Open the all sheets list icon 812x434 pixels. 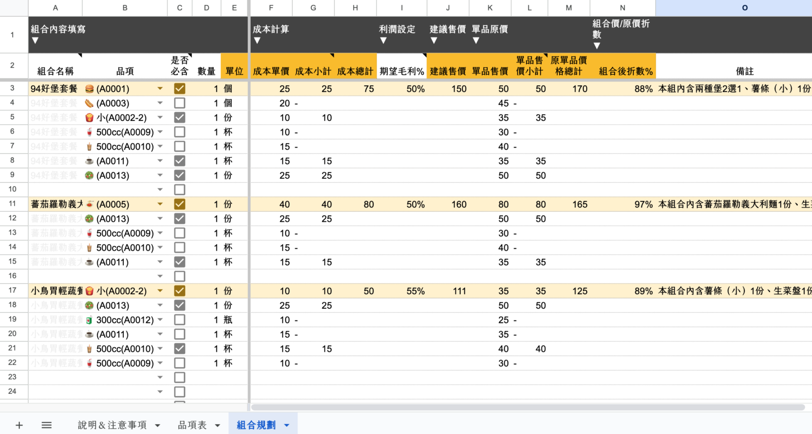(47, 425)
